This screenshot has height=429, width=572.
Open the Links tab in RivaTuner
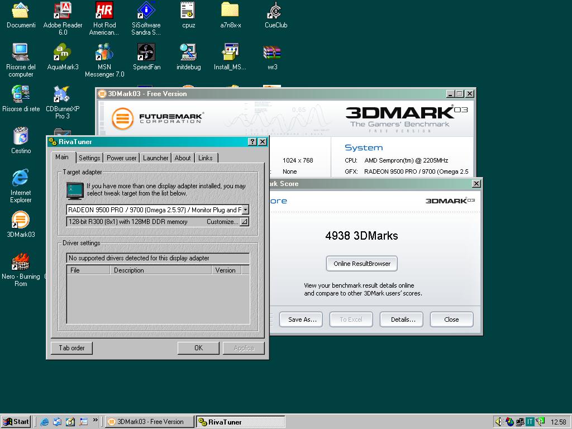click(206, 158)
